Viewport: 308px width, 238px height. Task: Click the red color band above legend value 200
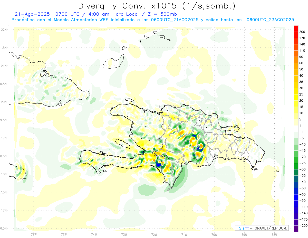coord(296,28)
